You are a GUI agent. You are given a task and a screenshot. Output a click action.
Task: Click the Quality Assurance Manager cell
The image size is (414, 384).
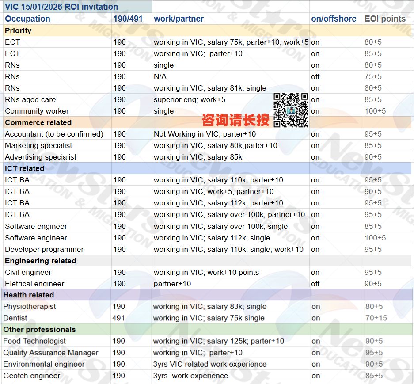(51, 353)
